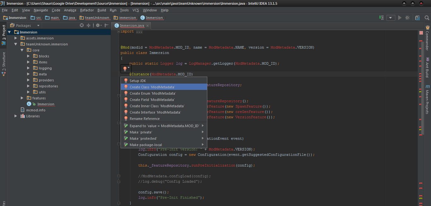Click the Debug bug icon

click(x=407, y=18)
